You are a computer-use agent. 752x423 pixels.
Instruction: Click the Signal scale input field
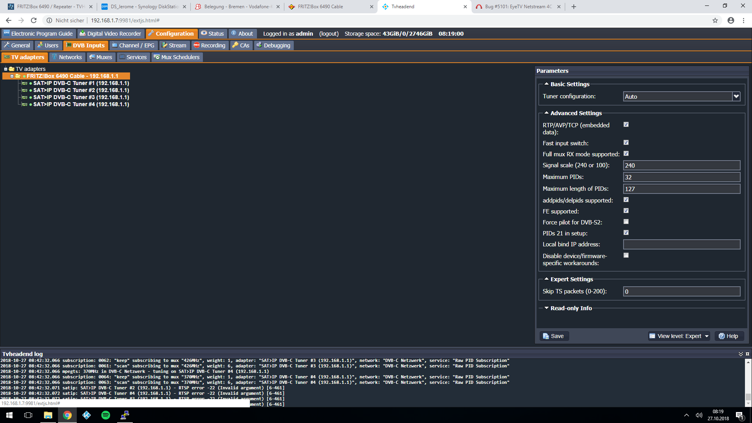coord(681,165)
